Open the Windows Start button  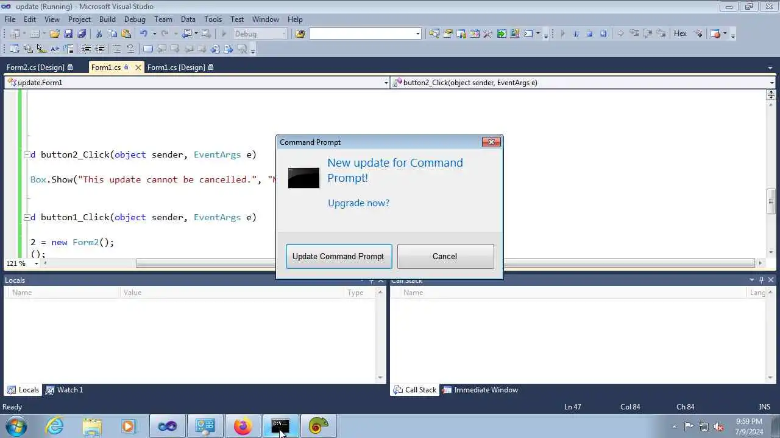(x=16, y=426)
